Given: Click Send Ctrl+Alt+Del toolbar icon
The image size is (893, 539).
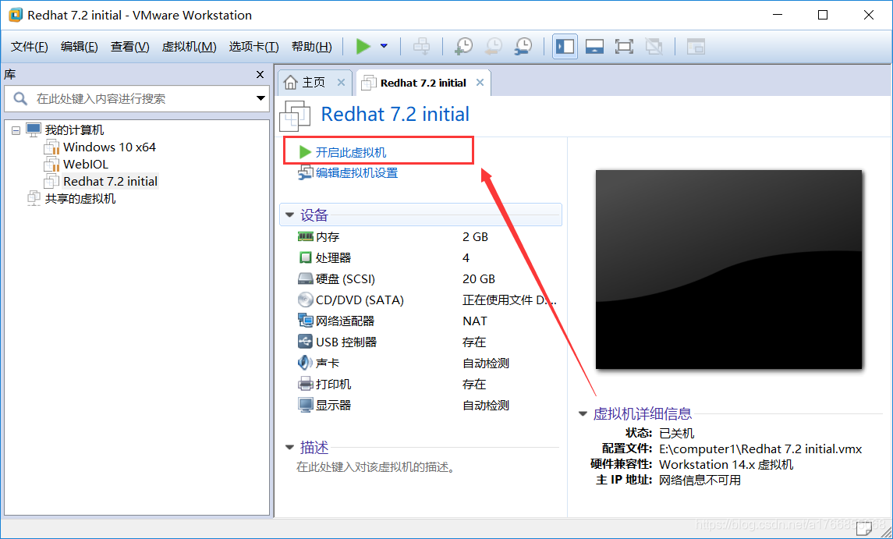Looking at the screenshot, I should (x=421, y=46).
